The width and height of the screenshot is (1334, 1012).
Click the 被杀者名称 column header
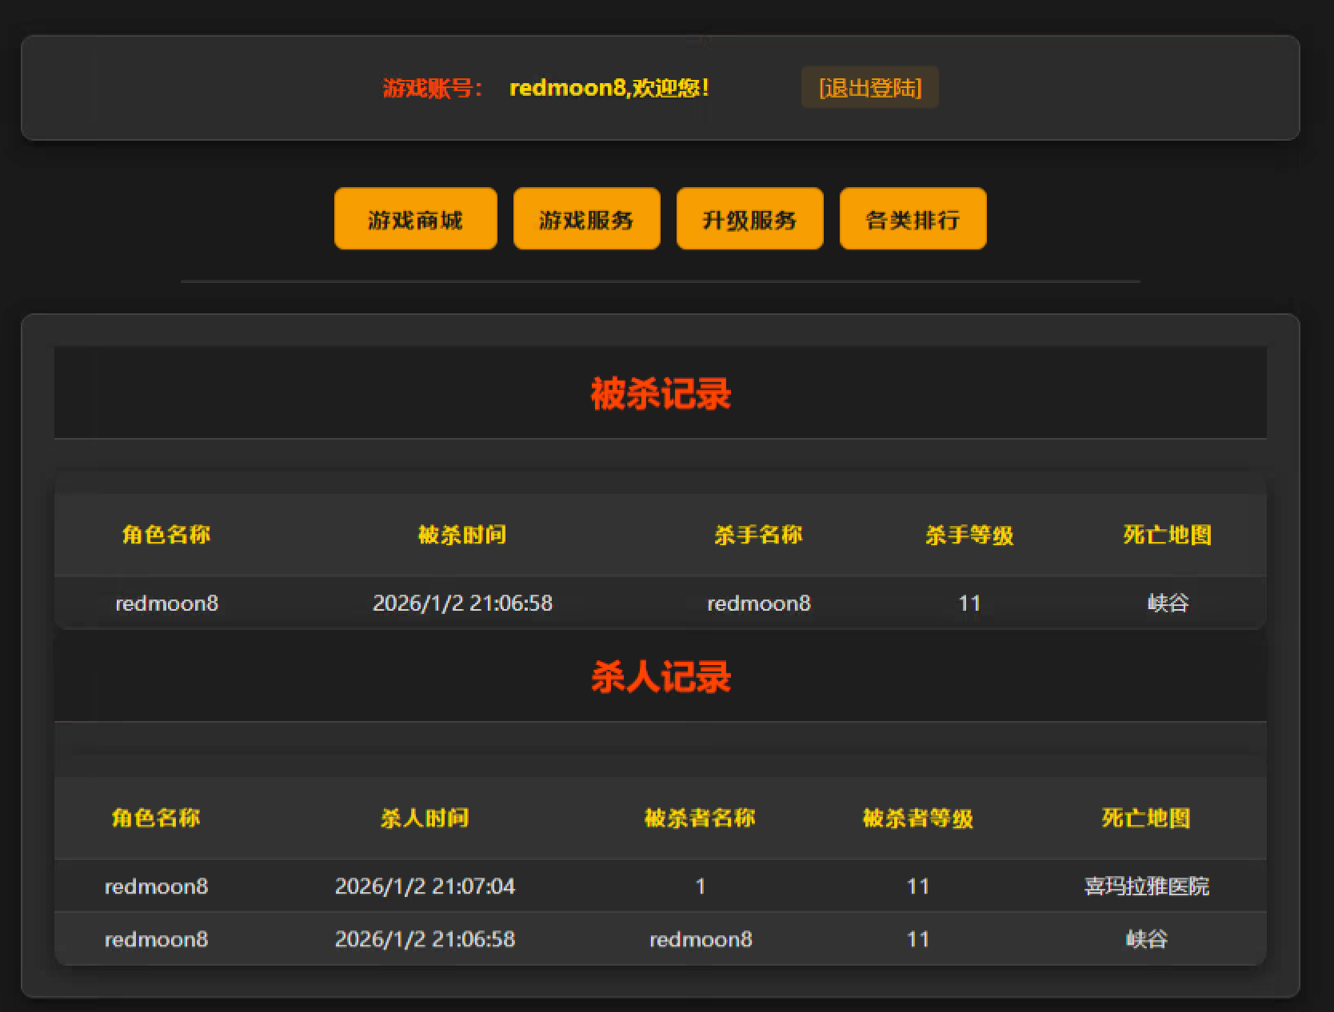tap(700, 818)
